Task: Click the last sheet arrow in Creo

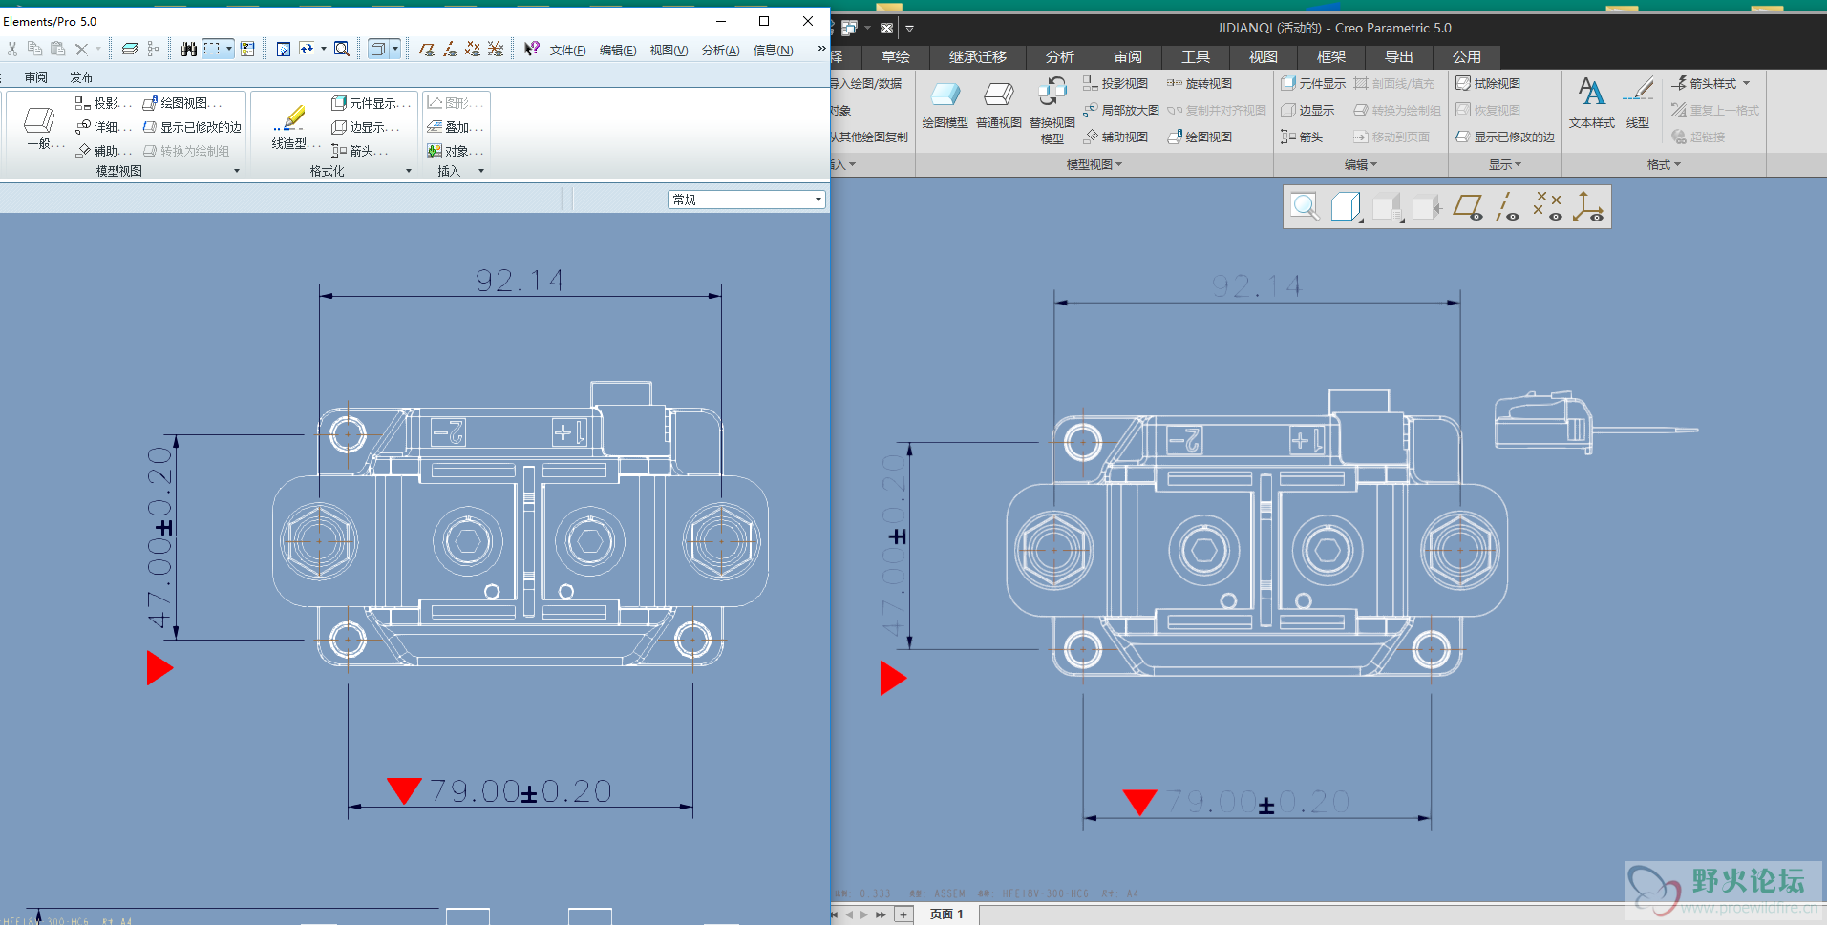Action: click(881, 914)
